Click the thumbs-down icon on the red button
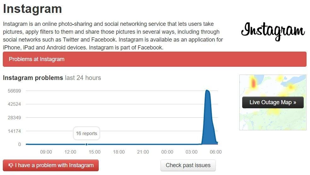The width and height of the screenshot is (310, 175). [x=11, y=165]
